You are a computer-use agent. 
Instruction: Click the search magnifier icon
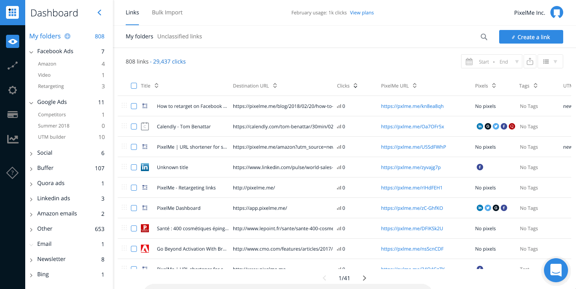(484, 37)
